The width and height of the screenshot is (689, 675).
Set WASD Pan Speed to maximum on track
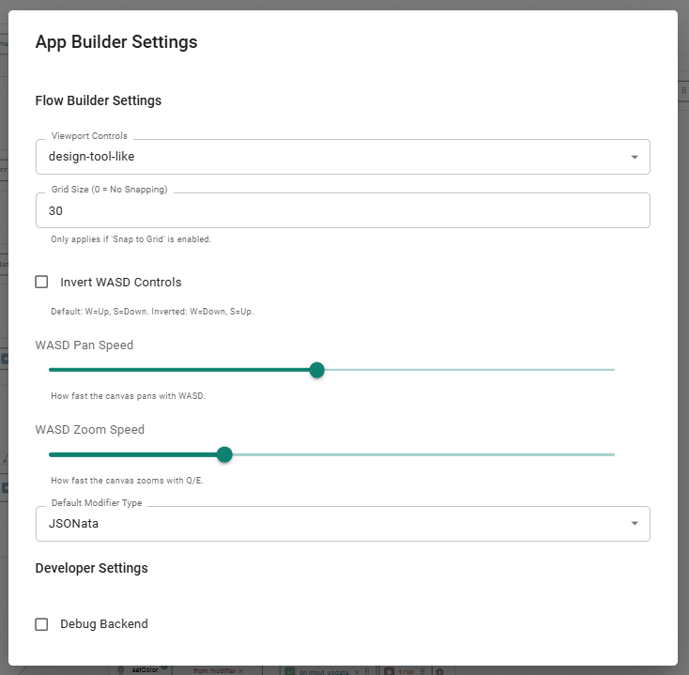point(614,370)
